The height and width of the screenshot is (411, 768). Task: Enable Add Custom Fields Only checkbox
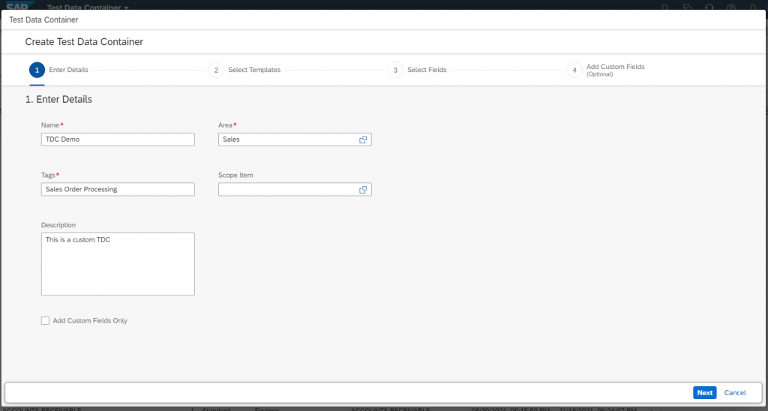[46, 320]
